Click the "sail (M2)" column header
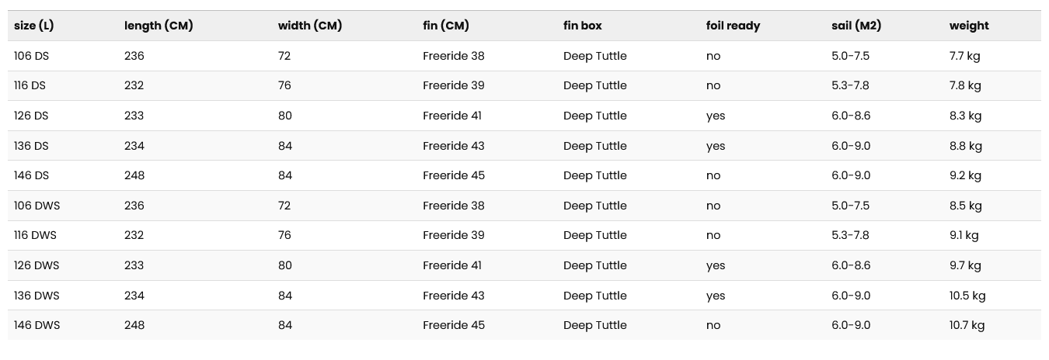This screenshot has width=1049, height=360. point(856,26)
